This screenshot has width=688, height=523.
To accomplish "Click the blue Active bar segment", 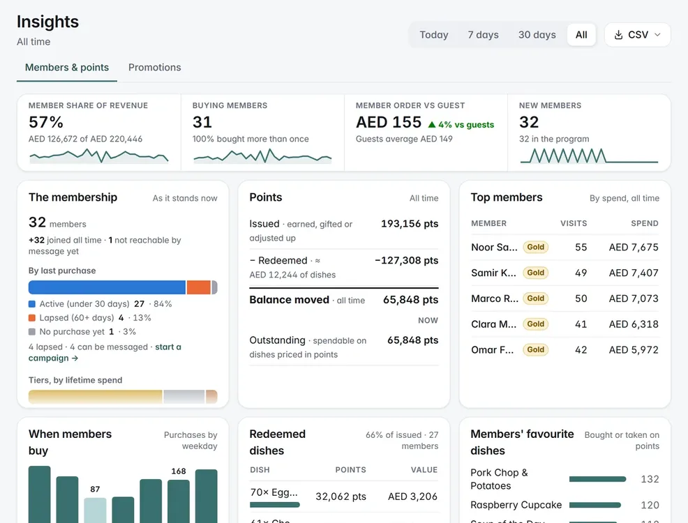I will [107, 287].
